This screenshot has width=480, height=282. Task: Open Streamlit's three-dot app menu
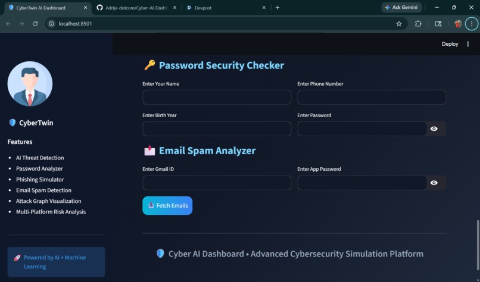pos(467,44)
